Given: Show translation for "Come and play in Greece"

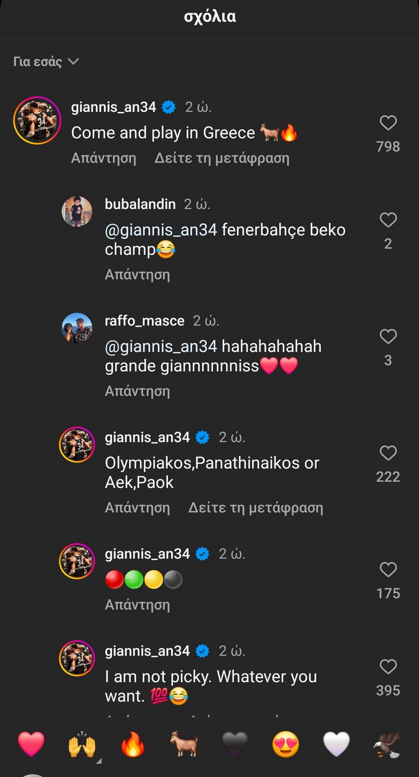Looking at the screenshot, I should point(222,158).
